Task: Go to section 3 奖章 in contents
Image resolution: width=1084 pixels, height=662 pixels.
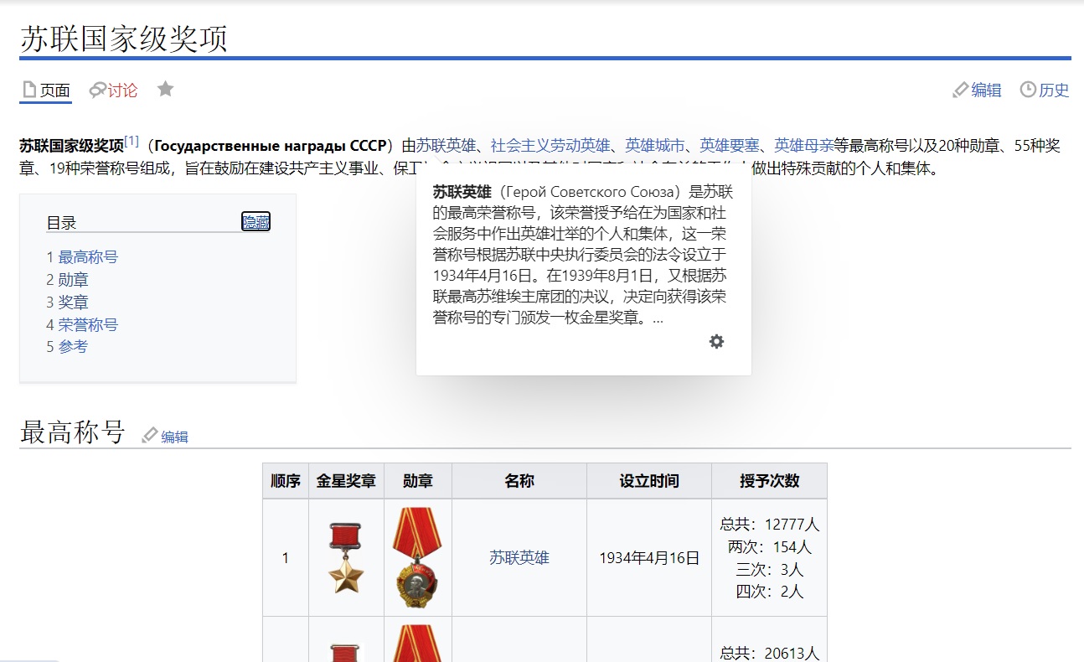Action: click(73, 303)
